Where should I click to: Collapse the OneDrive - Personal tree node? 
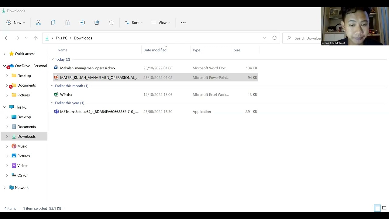click(5, 66)
